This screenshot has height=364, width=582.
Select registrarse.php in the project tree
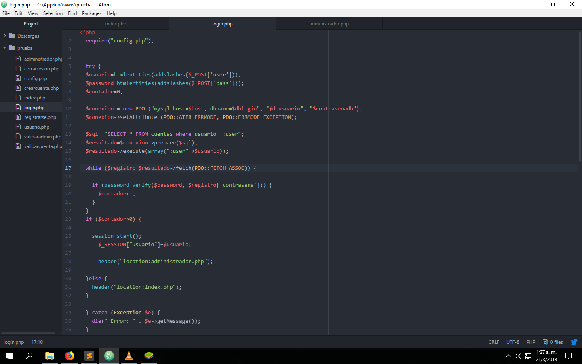click(x=40, y=117)
